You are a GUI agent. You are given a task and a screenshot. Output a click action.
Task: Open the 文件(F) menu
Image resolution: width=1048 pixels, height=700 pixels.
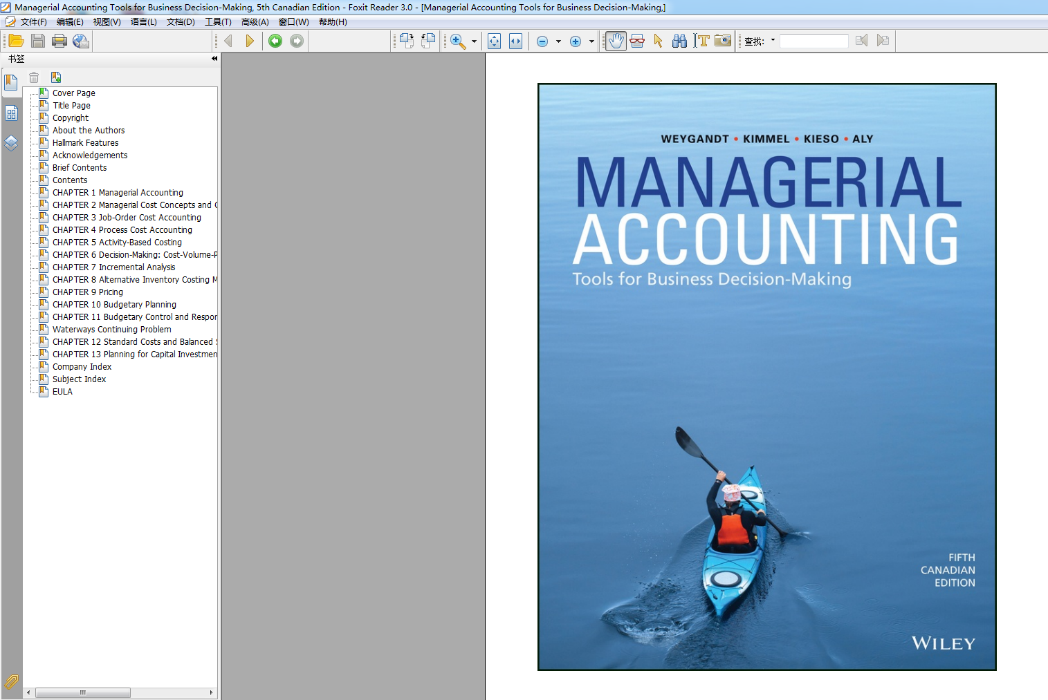point(34,22)
